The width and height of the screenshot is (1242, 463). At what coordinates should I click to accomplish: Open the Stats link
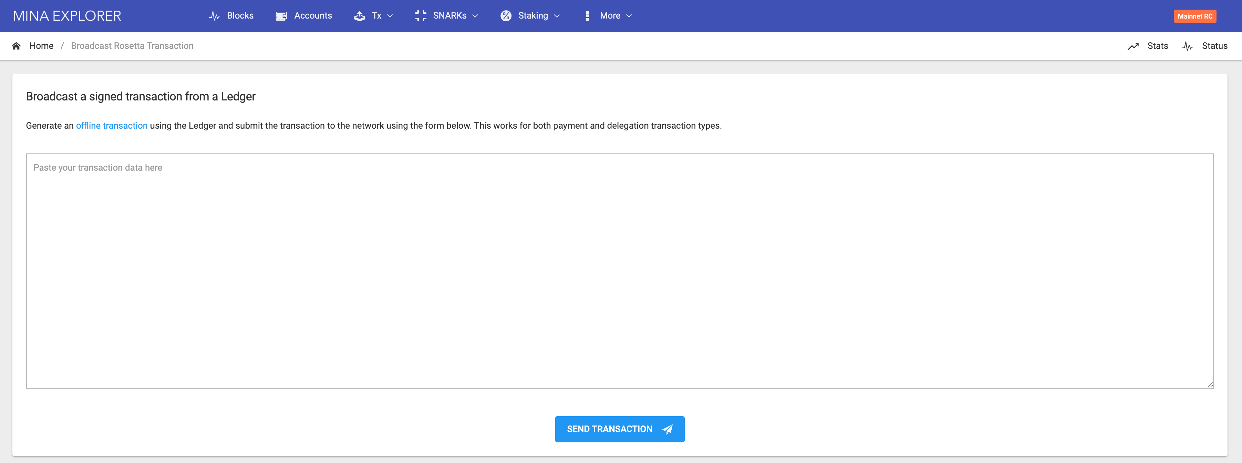[1157, 46]
